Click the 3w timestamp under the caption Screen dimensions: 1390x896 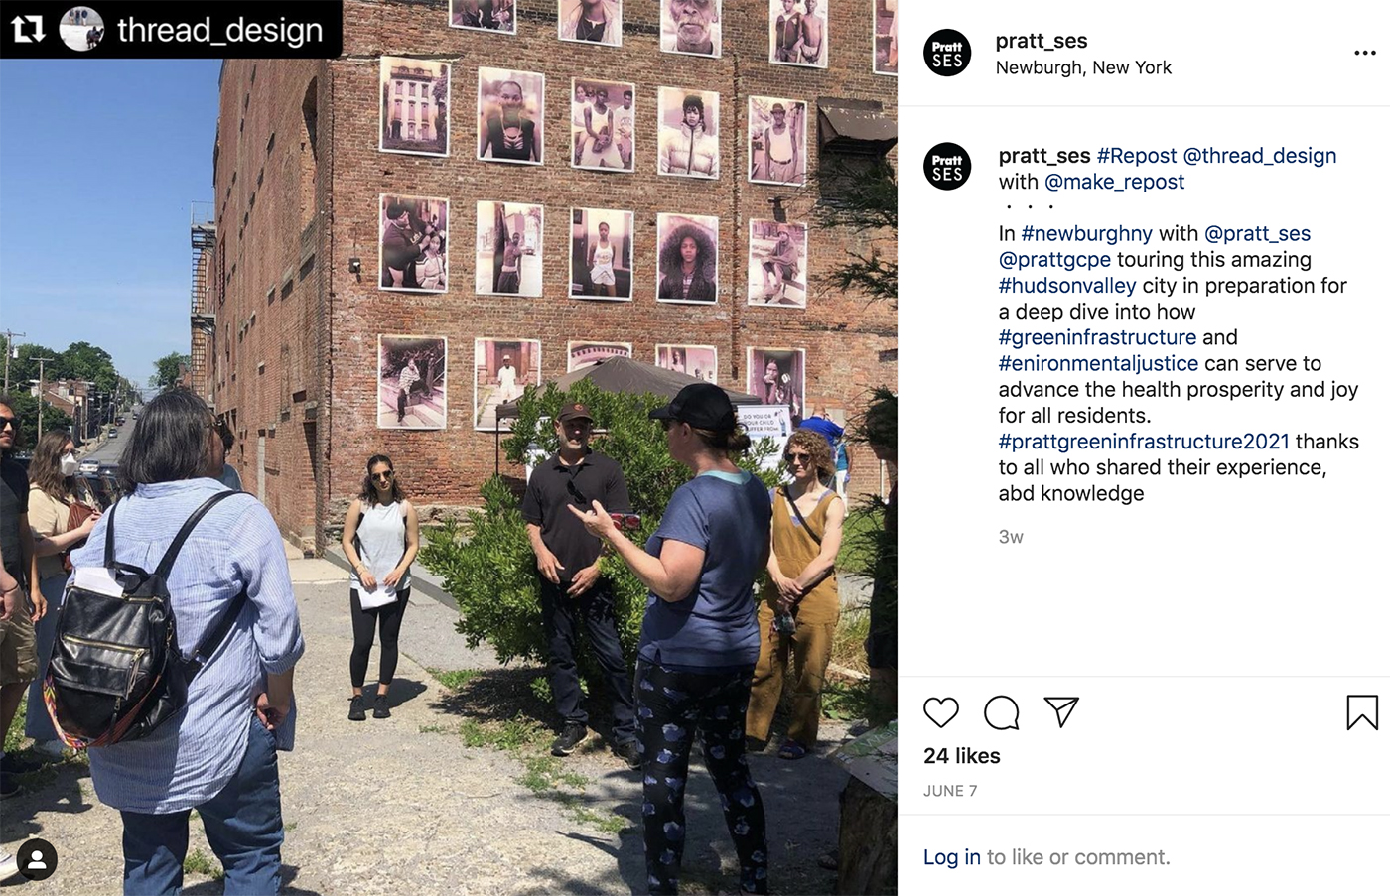point(1011,537)
